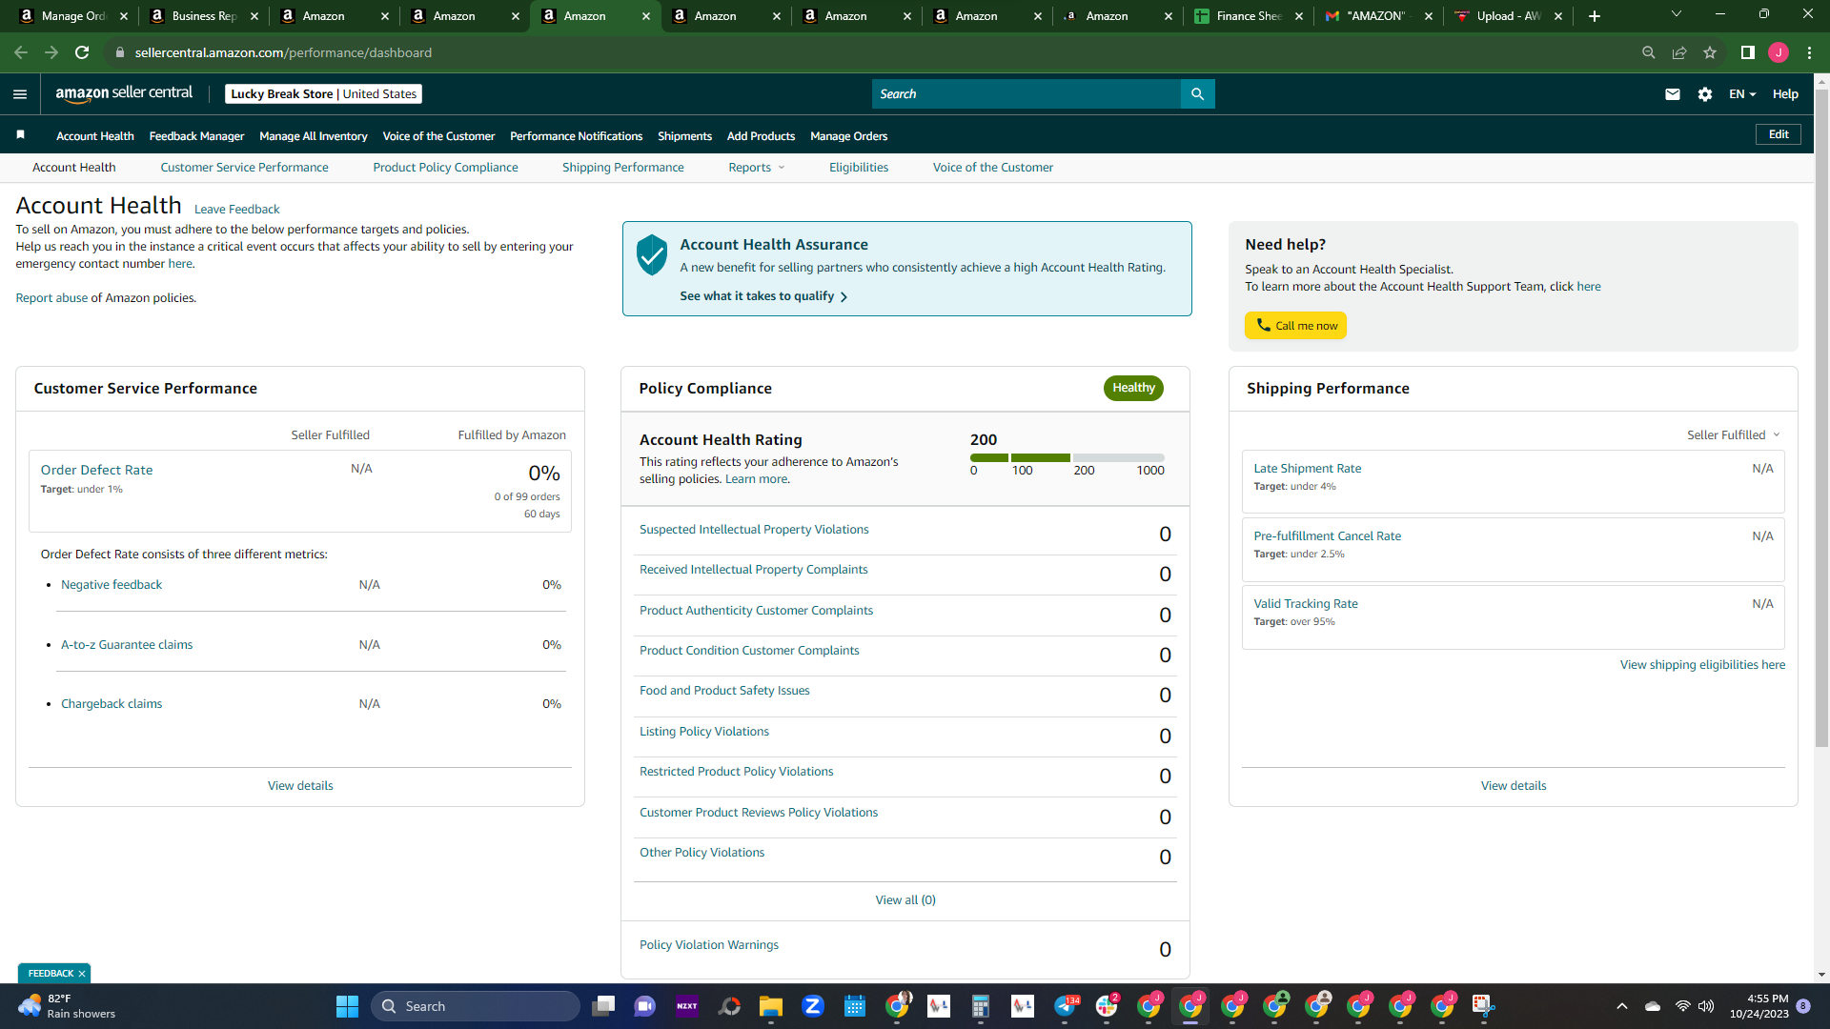Open the Negative feedback metric link
The width and height of the screenshot is (1830, 1029).
(x=112, y=585)
